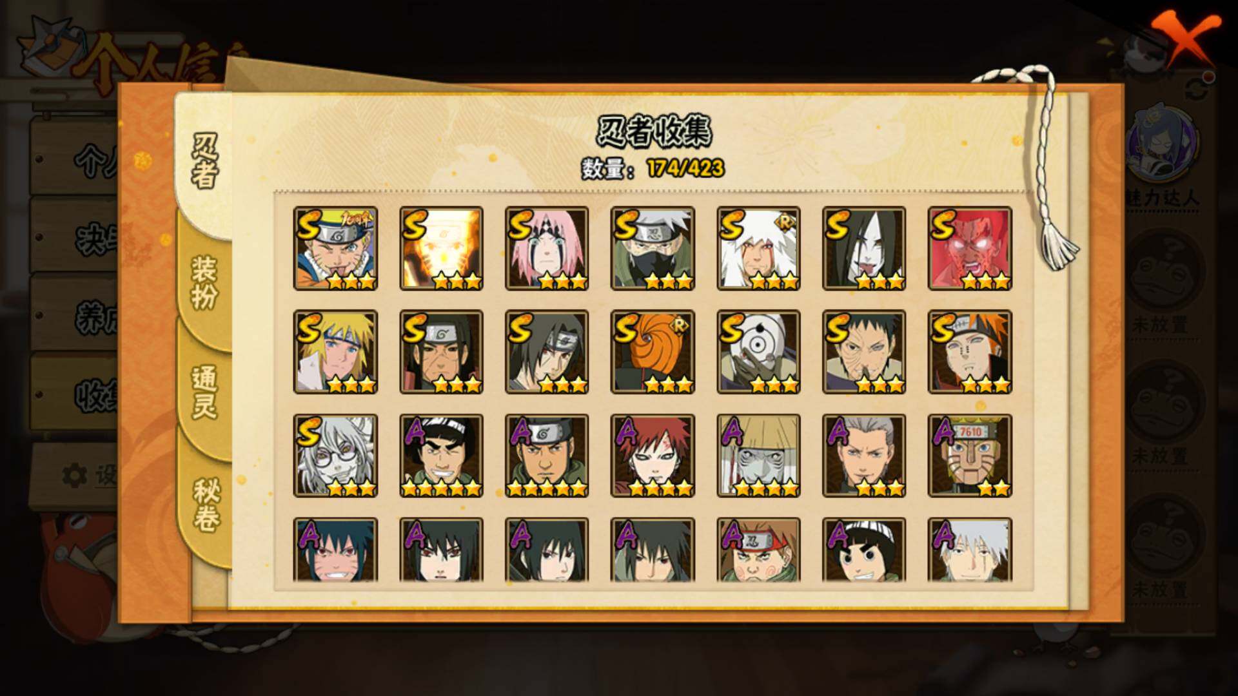This screenshot has width=1238, height=696.
Task: Switch to the 通灵 tab
Action: pos(204,393)
